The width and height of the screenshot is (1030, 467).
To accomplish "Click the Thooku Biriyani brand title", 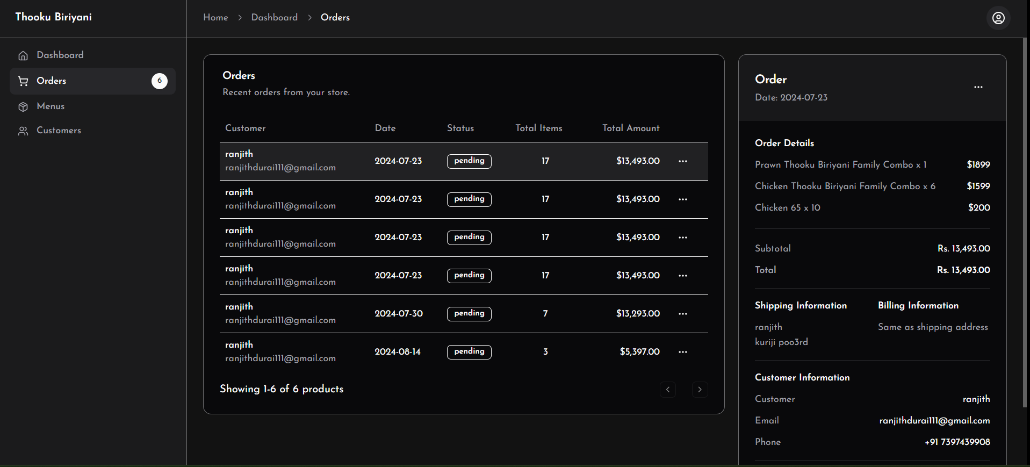I will tap(53, 17).
